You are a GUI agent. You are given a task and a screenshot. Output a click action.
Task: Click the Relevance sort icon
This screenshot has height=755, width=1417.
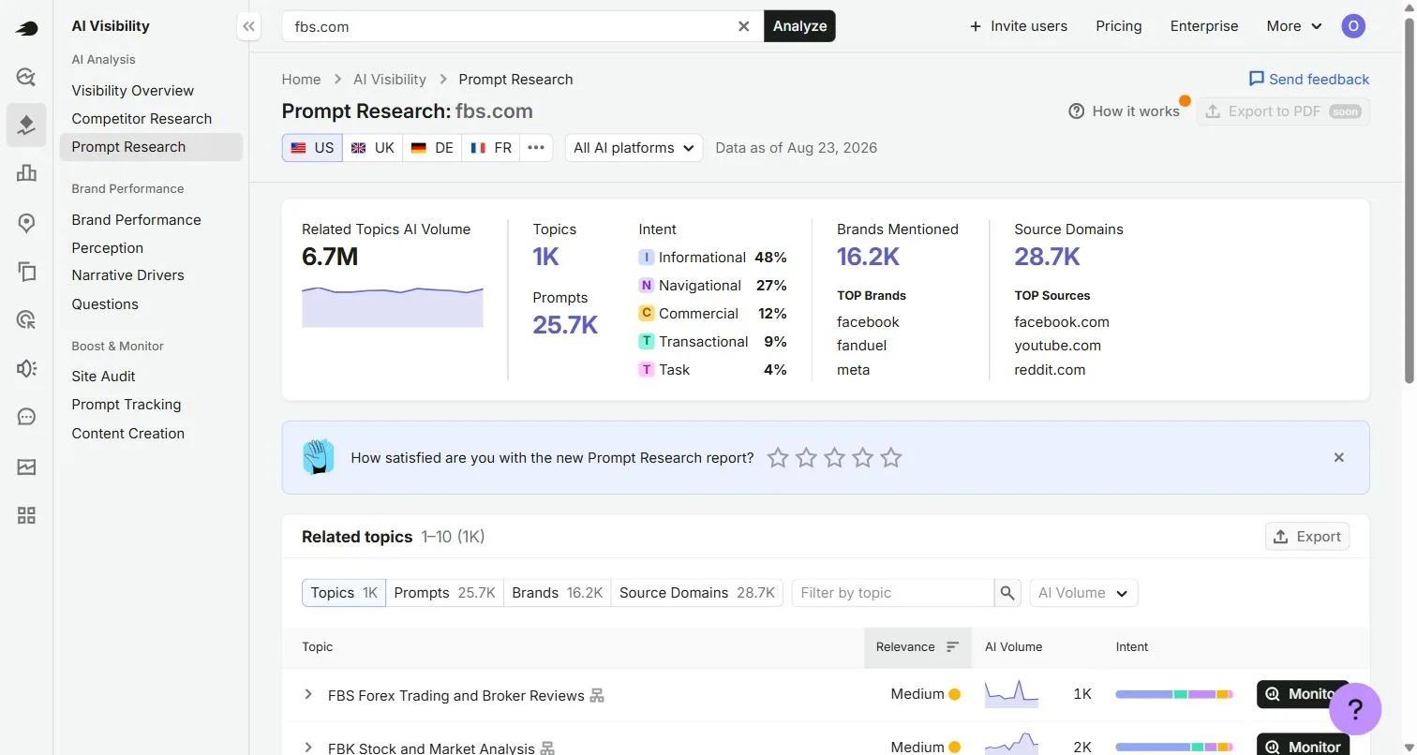(953, 646)
